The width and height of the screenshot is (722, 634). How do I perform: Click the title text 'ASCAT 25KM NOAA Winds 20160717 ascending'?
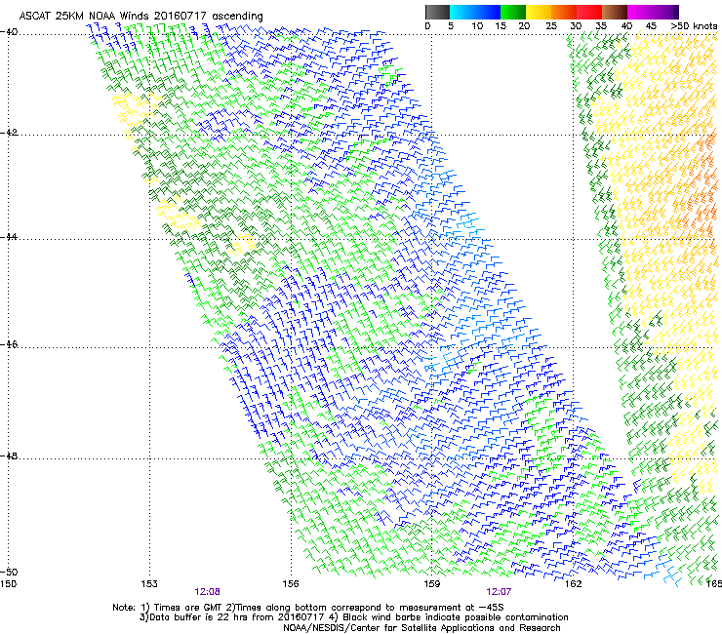[x=140, y=16]
